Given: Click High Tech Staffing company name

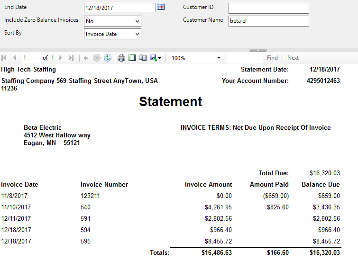Looking at the screenshot, I should [x=28, y=69].
